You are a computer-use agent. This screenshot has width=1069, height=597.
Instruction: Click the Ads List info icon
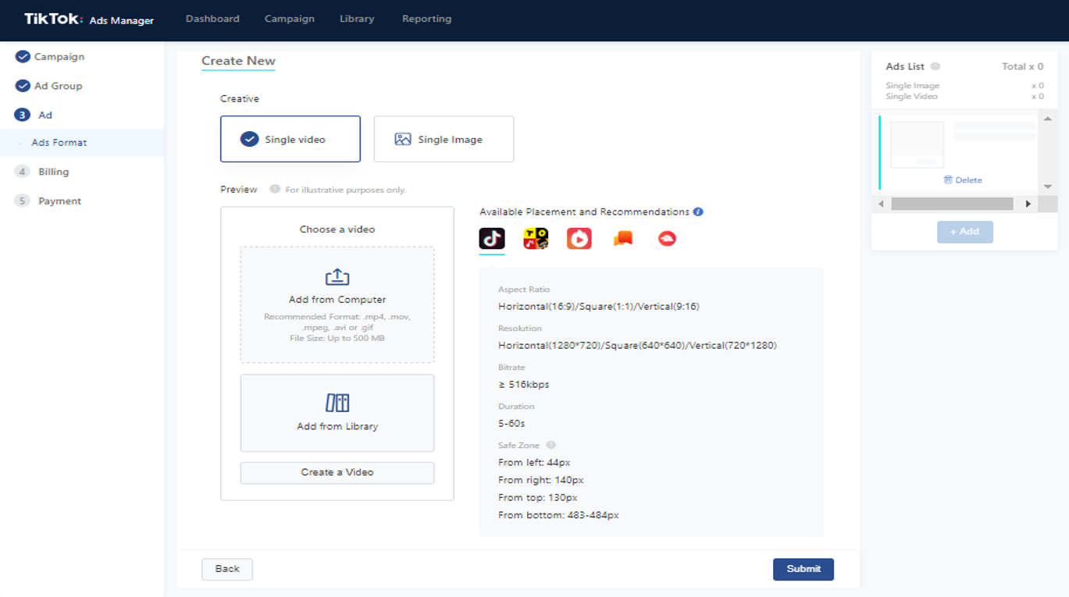point(935,66)
